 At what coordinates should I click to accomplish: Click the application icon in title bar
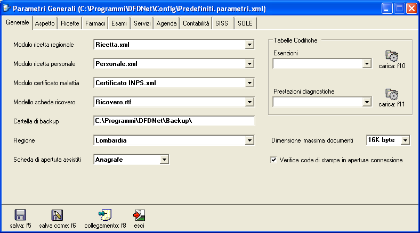[x=7, y=9]
